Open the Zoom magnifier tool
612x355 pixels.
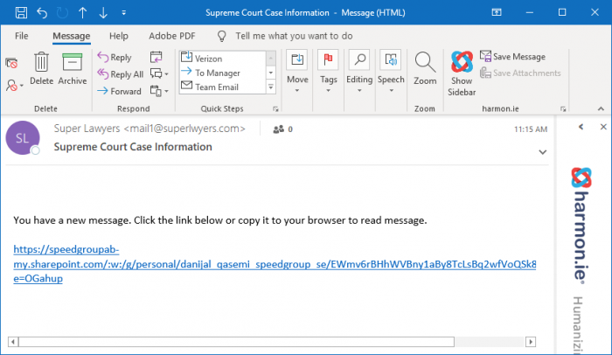coord(425,68)
